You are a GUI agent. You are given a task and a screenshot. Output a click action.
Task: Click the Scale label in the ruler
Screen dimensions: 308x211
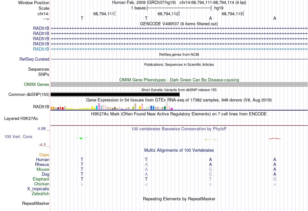click(44, 8)
